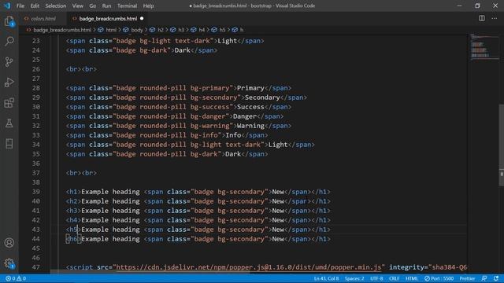Click 'Example heading' text on line 39
Image resolution: width=504 pixels, height=283 pixels.
pyautogui.click(x=110, y=192)
